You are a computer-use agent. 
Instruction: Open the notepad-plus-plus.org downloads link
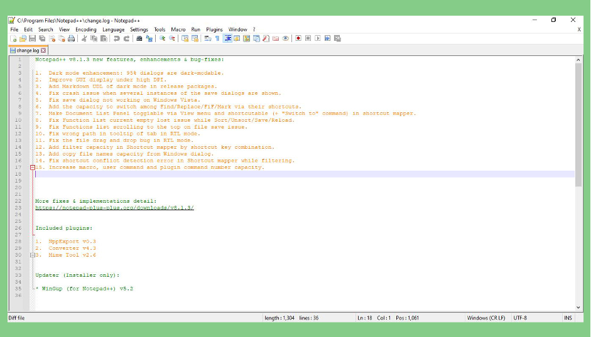[114, 208]
